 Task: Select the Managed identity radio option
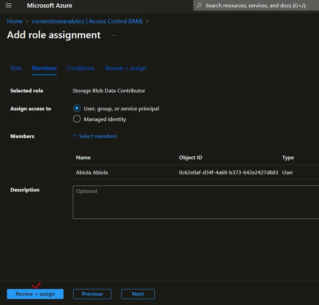coord(77,119)
